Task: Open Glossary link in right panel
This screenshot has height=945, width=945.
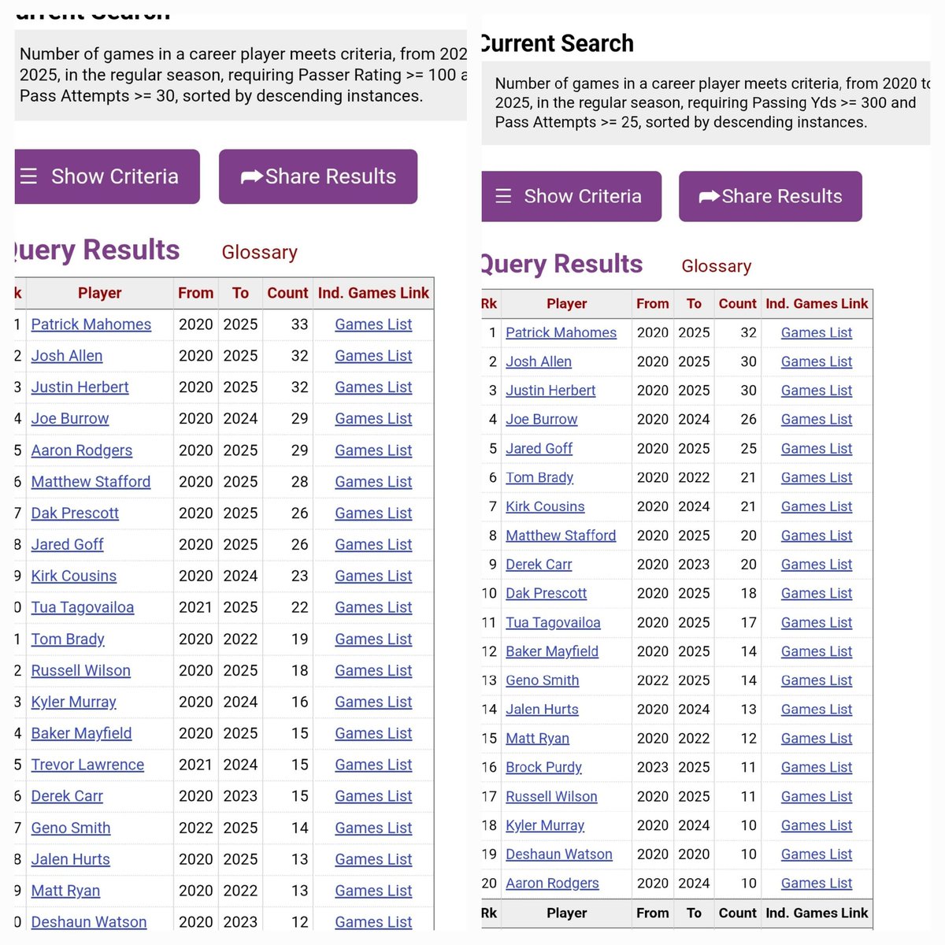Action: [x=717, y=266]
